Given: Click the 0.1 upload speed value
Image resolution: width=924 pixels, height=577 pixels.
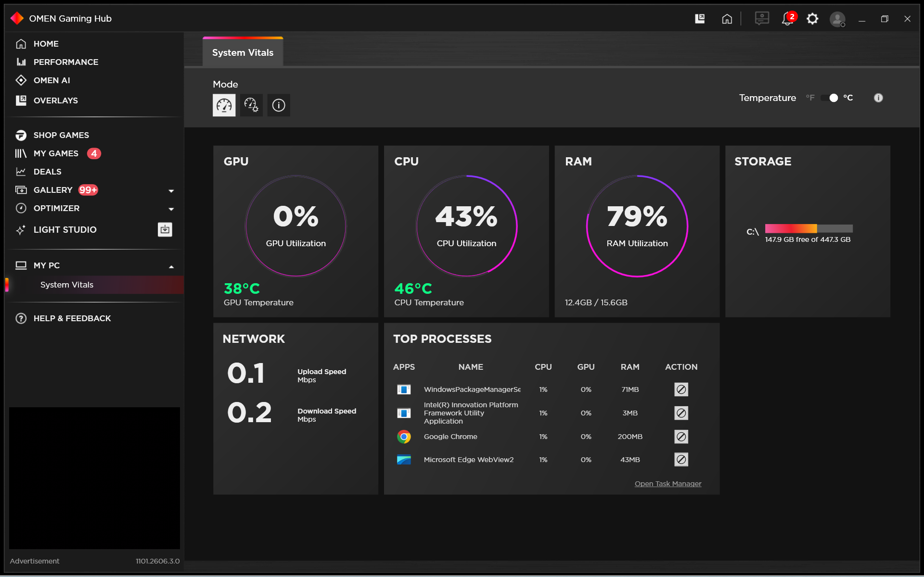Looking at the screenshot, I should [246, 373].
